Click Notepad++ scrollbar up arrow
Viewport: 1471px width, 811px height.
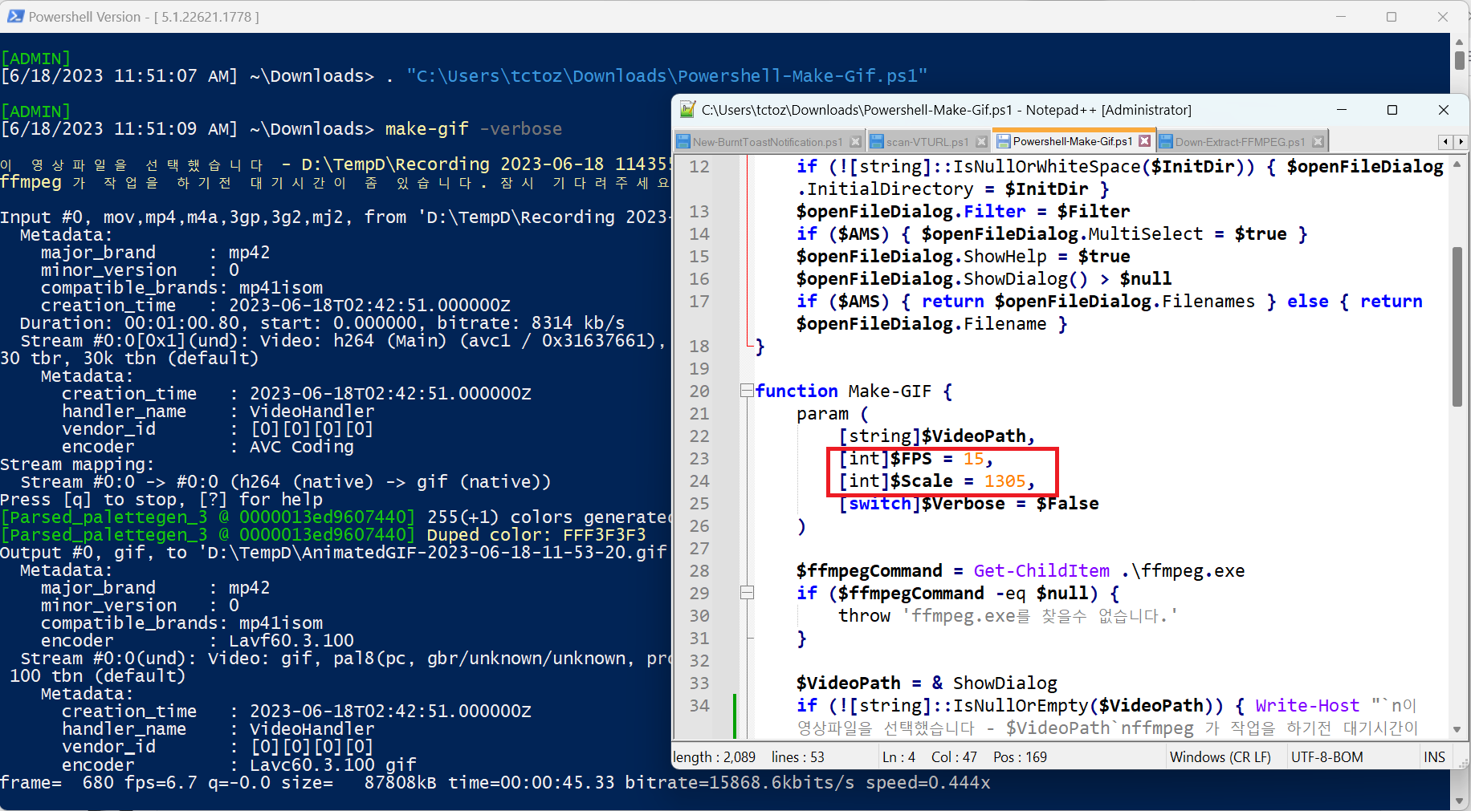[1457, 164]
